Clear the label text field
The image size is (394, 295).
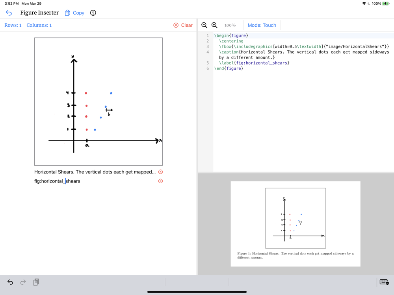coord(161,181)
